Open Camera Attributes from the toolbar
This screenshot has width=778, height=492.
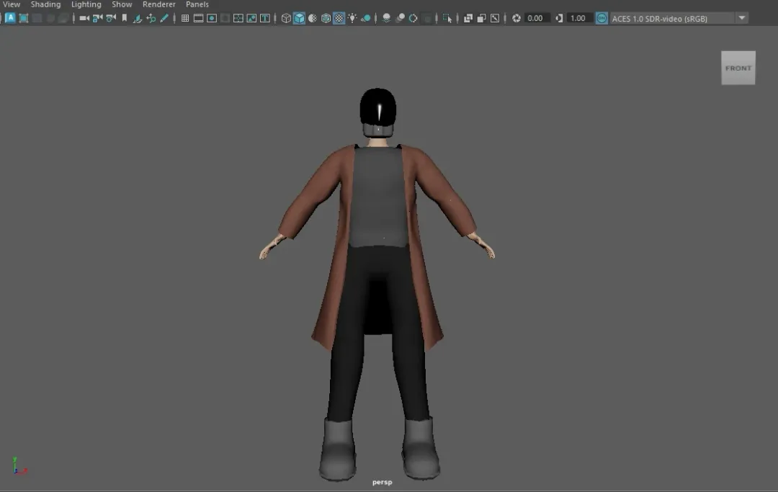(111, 18)
